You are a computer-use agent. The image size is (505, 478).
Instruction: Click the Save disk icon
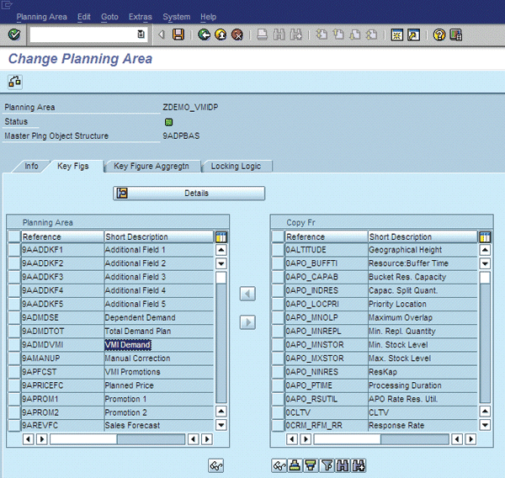pyautogui.click(x=178, y=35)
